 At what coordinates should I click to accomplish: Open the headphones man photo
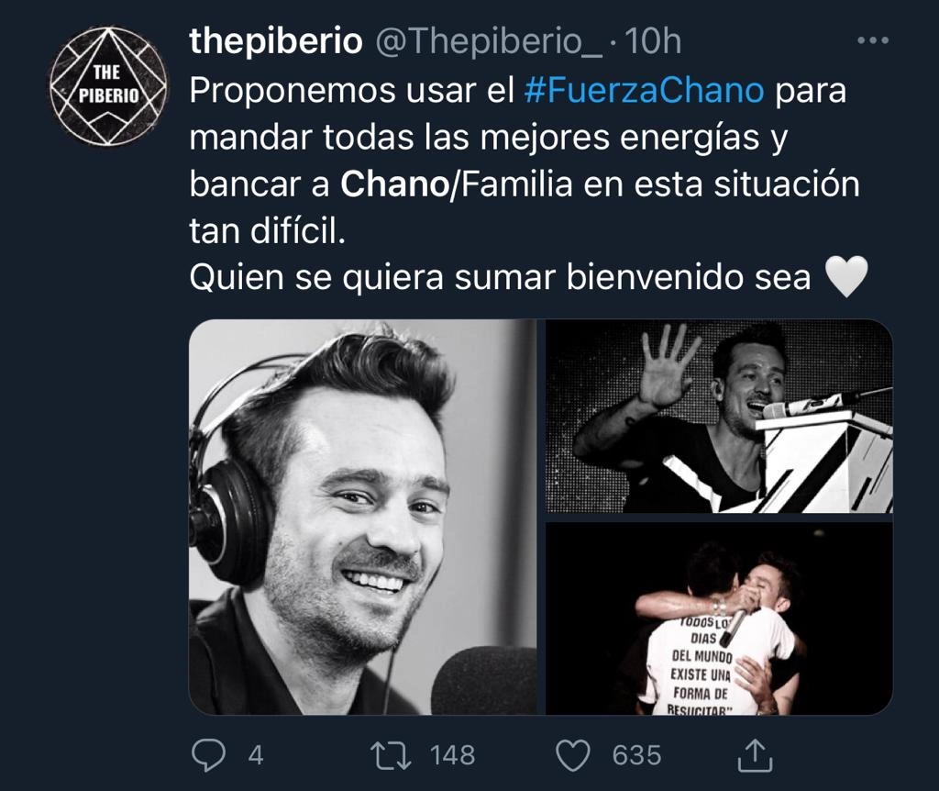363,518
